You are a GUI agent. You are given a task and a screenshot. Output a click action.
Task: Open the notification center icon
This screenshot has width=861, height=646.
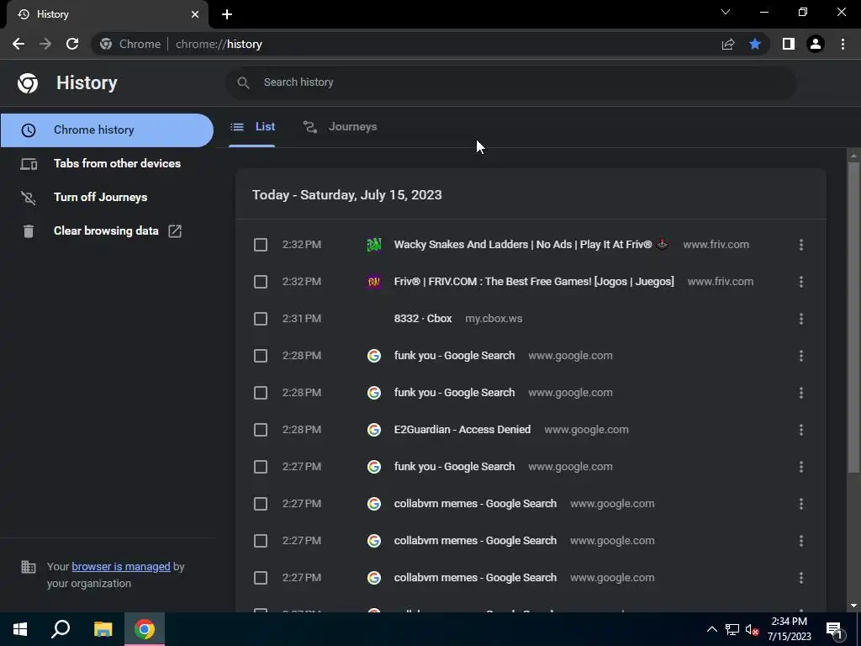[834, 629]
